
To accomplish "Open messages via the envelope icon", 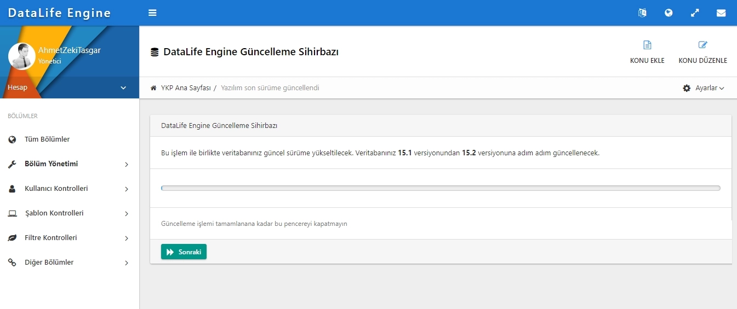I will pos(721,13).
